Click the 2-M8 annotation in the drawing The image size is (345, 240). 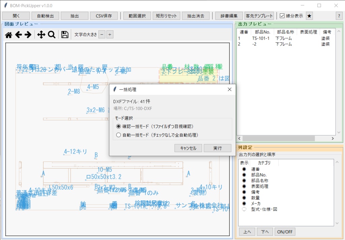(x=74, y=91)
